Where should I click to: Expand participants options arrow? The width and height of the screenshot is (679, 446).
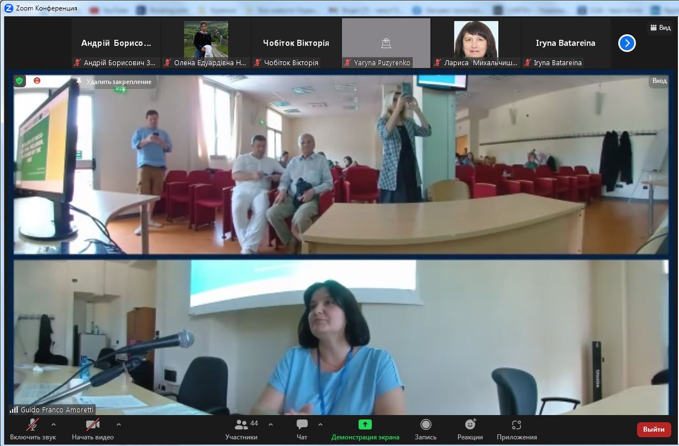tap(271, 424)
